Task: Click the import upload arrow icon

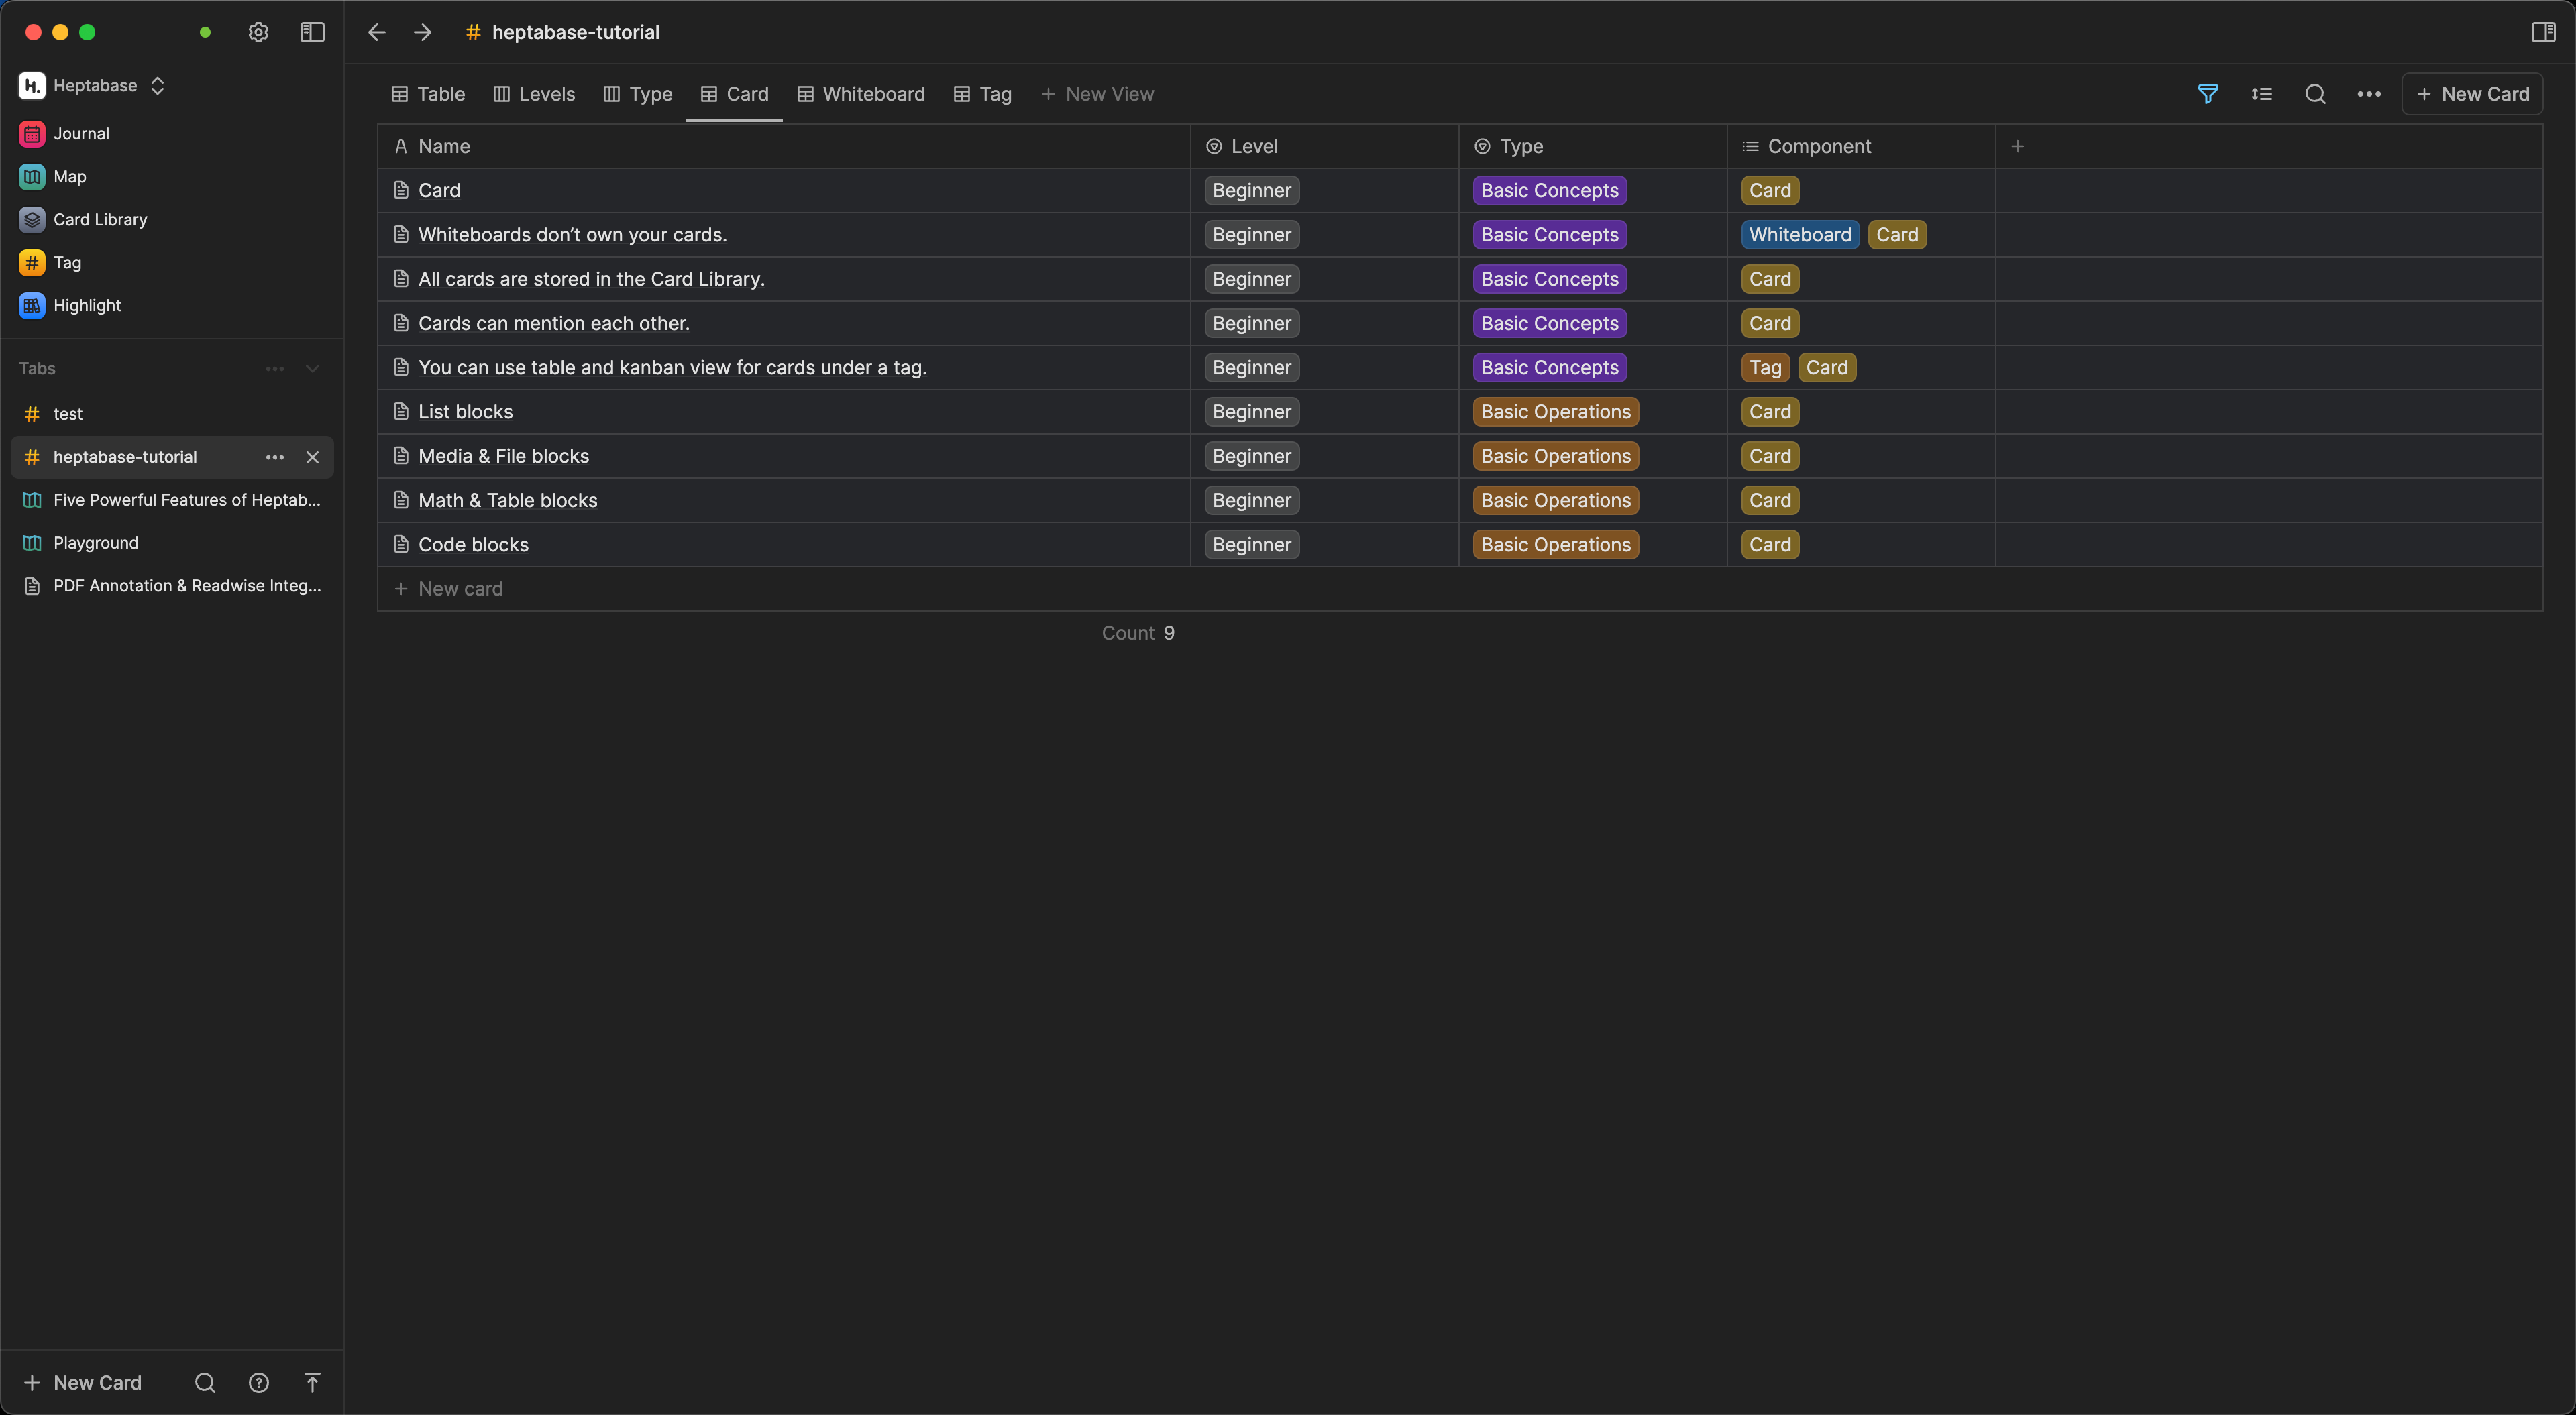Action: [312, 1383]
